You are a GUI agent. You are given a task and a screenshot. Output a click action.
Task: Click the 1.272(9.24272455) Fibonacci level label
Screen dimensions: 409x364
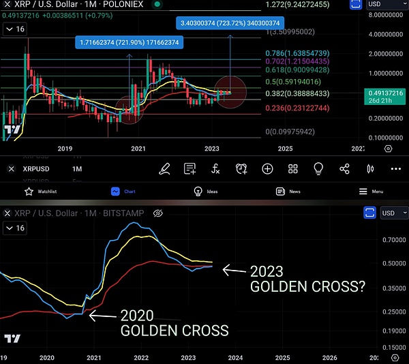[297, 4]
